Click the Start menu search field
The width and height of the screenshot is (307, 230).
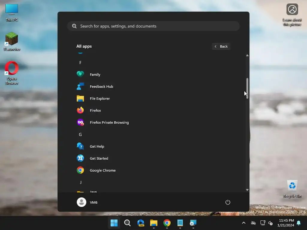[153, 26]
